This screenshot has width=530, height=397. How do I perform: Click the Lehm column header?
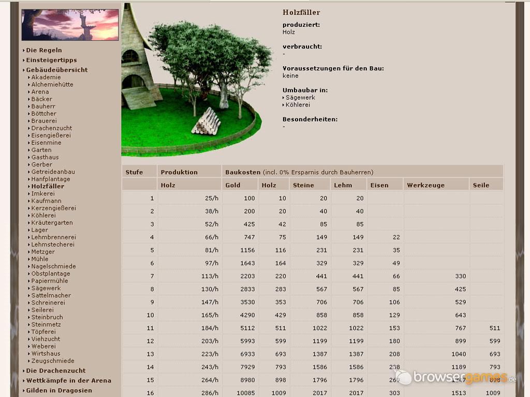click(343, 186)
